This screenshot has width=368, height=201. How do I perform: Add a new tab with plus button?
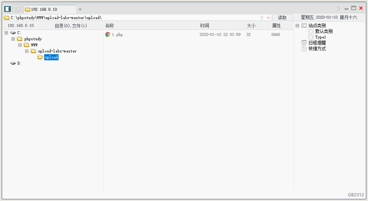coord(80,9)
